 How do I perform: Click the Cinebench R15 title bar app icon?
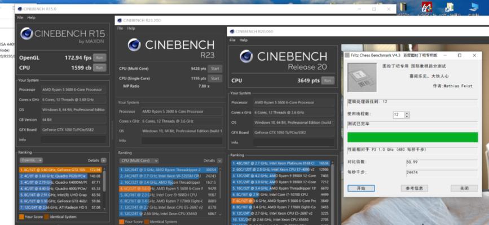point(19,9)
